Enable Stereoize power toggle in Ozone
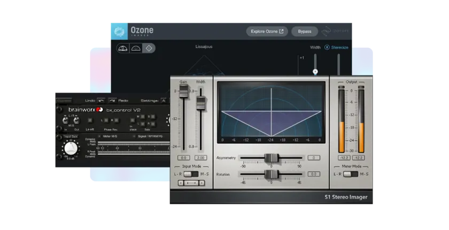 [327, 47]
